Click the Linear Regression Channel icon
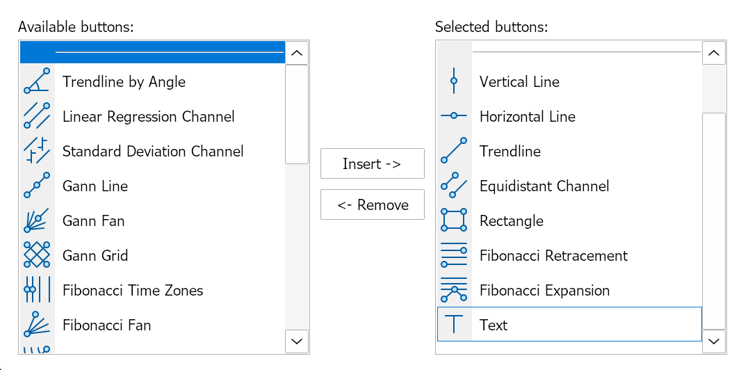Image resolution: width=734 pixels, height=370 pixels. [x=37, y=116]
